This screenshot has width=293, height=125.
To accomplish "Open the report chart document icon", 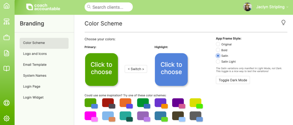I will tap(6, 53).
